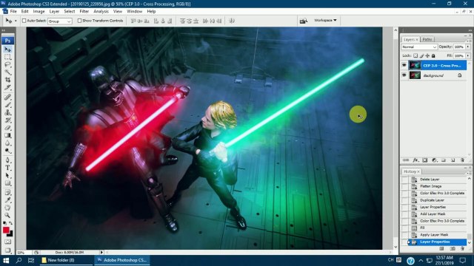The image size is (474, 266).
Task: Select the Clone Stamp tool
Action: pos(7,112)
